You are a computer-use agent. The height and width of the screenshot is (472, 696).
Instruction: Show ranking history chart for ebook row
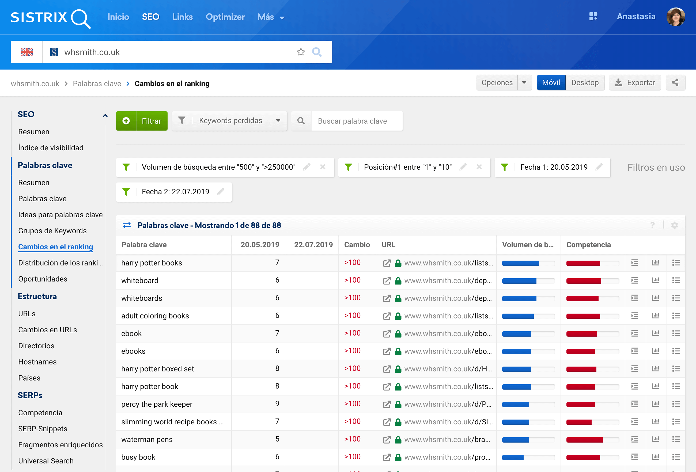pos(656,333)
